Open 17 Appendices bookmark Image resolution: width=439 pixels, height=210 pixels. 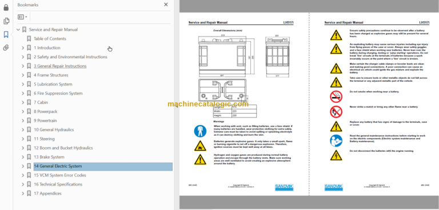(47, 193)
